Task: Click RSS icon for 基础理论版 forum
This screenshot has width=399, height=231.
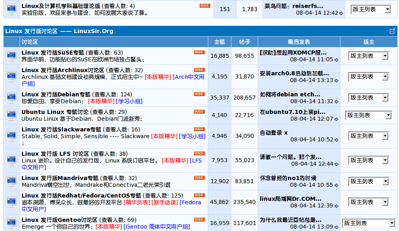Action: [x=205, y=6]
